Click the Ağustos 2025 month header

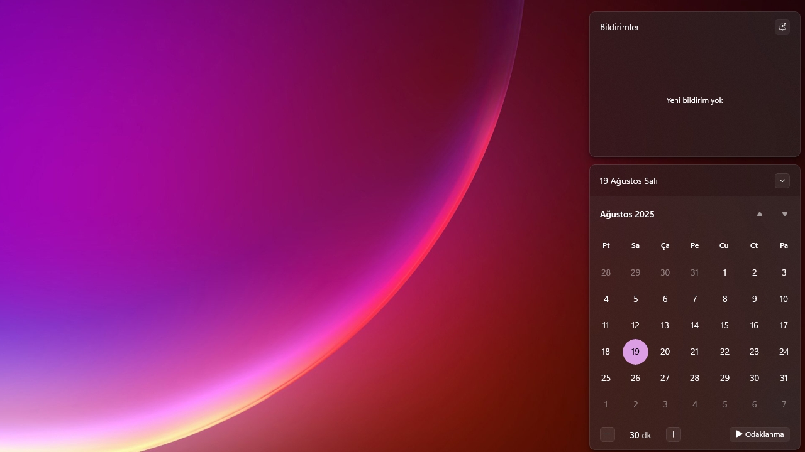pos(627,214)
